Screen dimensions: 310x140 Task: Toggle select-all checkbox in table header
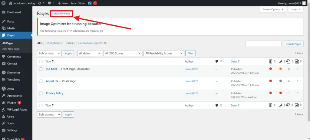(x=41, y=61)
